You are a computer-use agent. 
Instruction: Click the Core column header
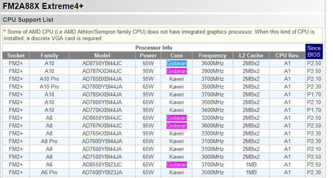[177, 55]
